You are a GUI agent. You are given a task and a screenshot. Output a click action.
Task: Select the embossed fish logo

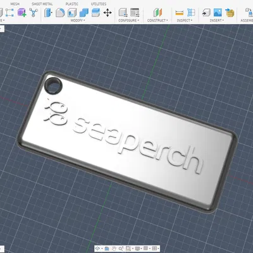click(x=56, y=113)
